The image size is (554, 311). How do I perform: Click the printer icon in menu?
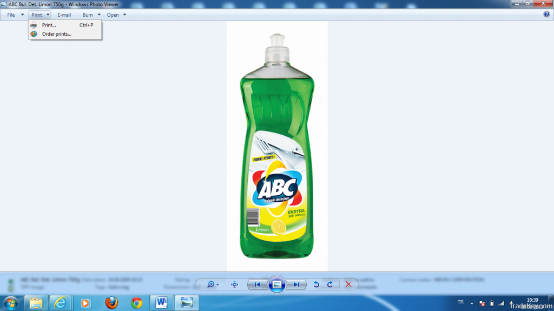click(34, 25)
